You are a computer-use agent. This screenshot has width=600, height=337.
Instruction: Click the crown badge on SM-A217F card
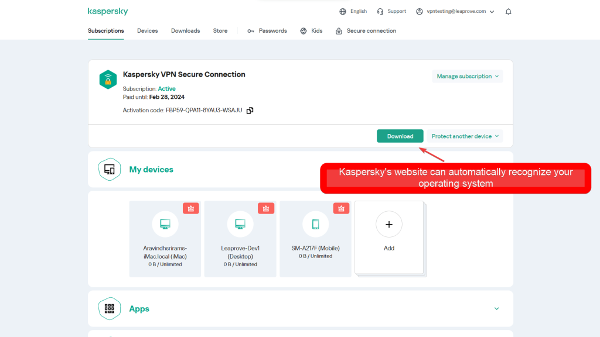tap(342, 208)
